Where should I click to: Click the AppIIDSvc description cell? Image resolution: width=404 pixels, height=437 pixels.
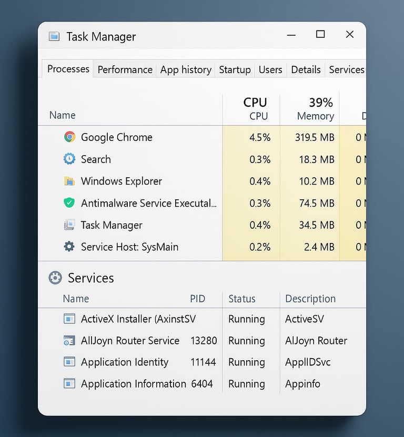tap(308, 362)
